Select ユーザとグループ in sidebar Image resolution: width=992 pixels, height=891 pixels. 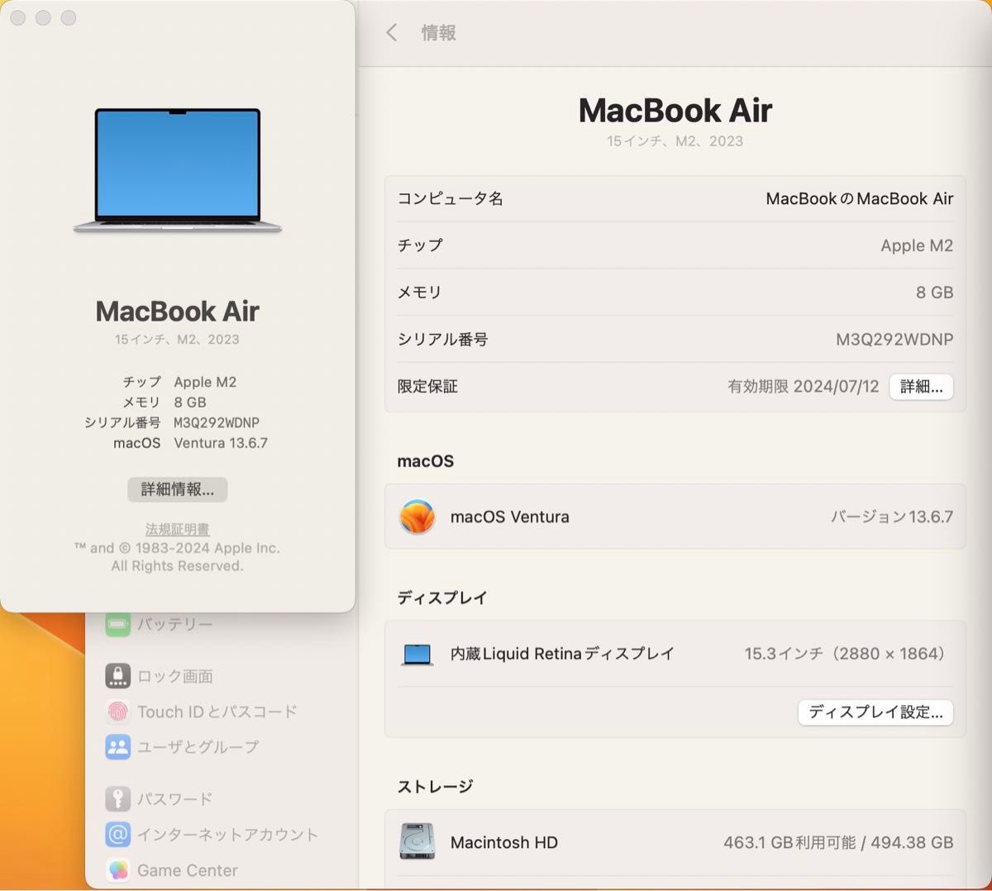point(198,747)
